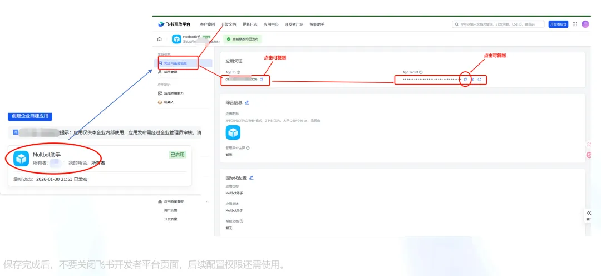Open 用户反馈 under 应用质量看板

pos(171,210)
